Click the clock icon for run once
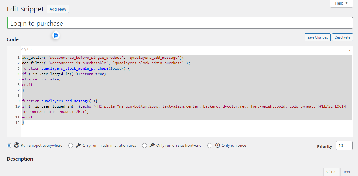This screenshot has width=358, height=176. pos(218,145)
